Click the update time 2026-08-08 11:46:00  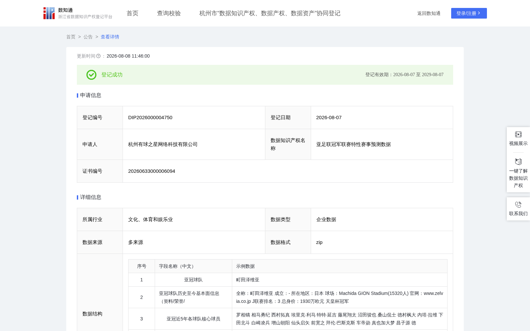coord(128,56)
